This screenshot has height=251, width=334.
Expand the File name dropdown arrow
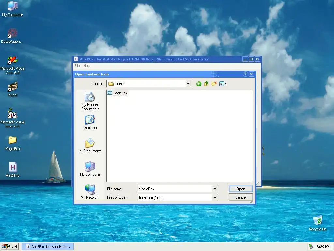click(x=215, y=189)
